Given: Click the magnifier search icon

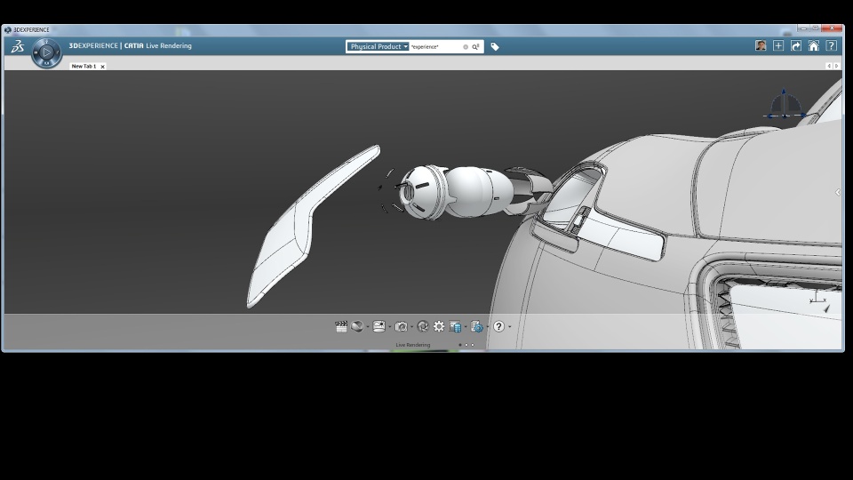Looking at the screenshot, I should click(x=475, y=47).
